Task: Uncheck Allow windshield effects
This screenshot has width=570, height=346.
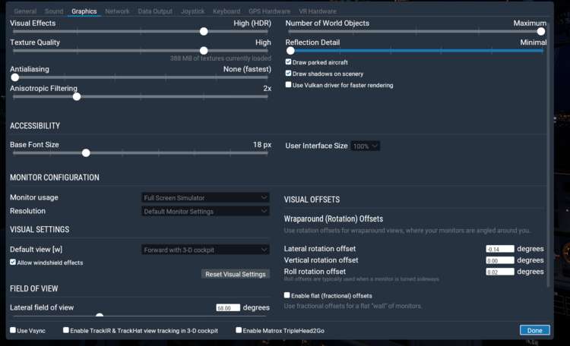Action: click(13, 263)
